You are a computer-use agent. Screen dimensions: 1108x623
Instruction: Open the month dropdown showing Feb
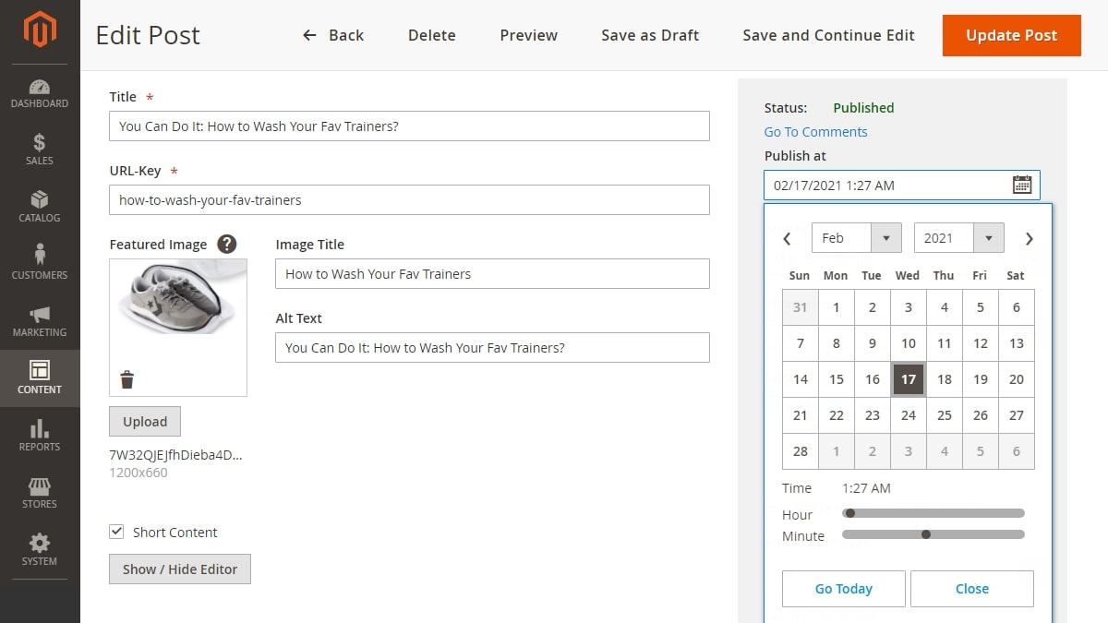point(856,238)
